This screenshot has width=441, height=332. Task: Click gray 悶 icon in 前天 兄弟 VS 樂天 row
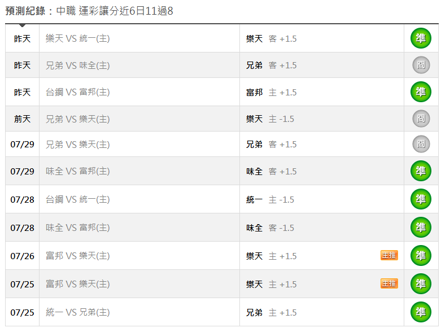click(421, 119)
